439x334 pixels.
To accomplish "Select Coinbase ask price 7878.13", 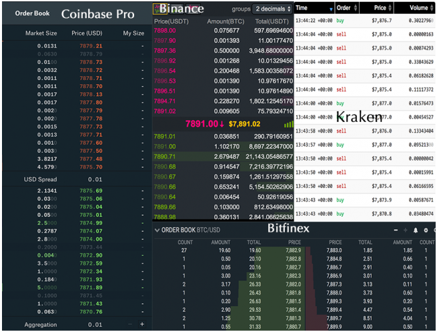I will tap(91, 94).
